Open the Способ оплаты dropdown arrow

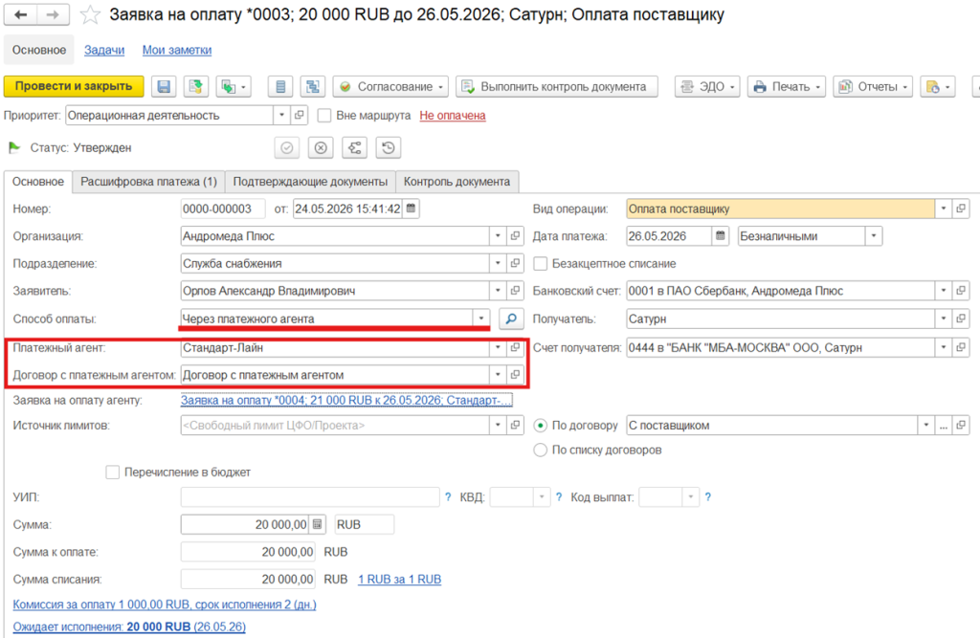click(x=481, y=319)
